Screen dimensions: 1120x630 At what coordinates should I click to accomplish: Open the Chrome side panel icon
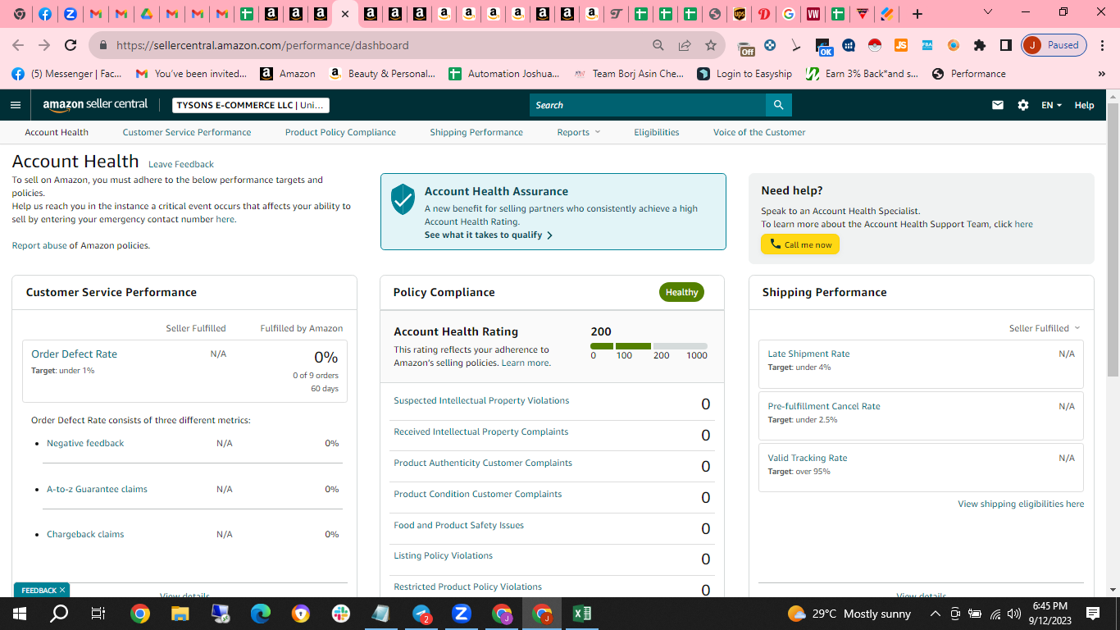(1006, 45)
